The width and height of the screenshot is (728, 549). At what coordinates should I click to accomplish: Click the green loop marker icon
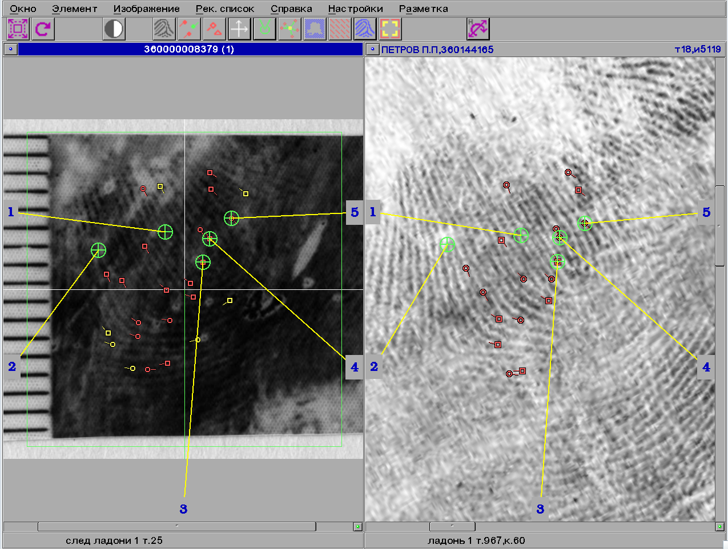pos(264,29)
